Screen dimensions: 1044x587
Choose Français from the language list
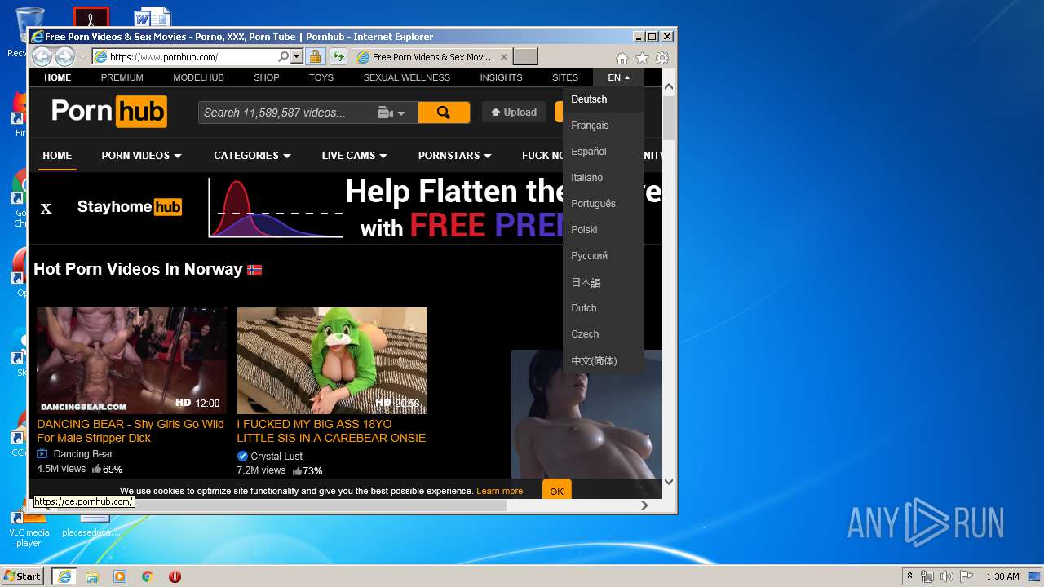pyautogui.click(x=604, y=126)
